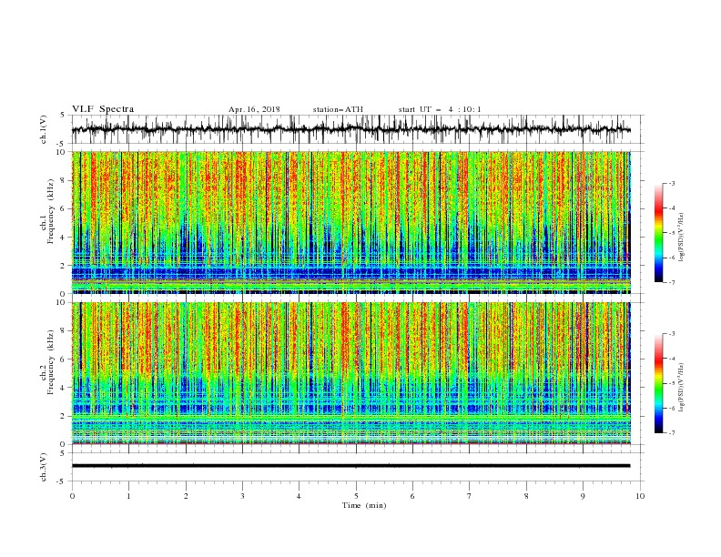Click the "-3" label on ch.1 color bar
The image size is (721, 557).
pyautogui.click(x=671, y=183)
